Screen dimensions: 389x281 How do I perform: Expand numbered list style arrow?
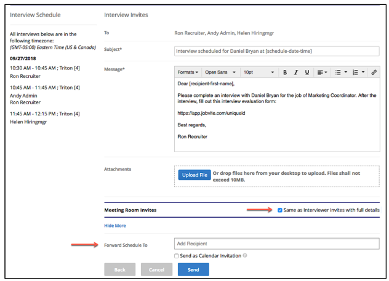coord(363,72)
